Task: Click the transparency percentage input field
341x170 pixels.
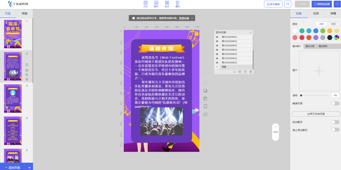Action: tap(335, 95)
